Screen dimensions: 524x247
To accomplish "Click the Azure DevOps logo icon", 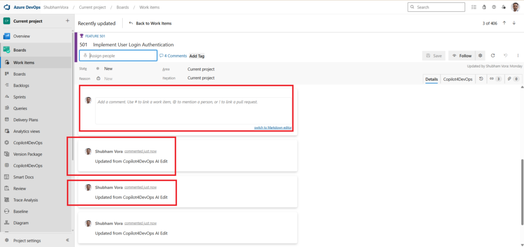I will 7,7.
